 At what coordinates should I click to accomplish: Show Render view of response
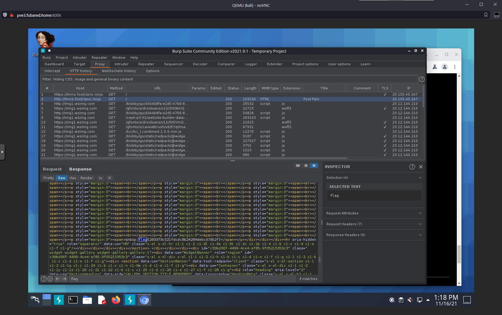(87, 178)
